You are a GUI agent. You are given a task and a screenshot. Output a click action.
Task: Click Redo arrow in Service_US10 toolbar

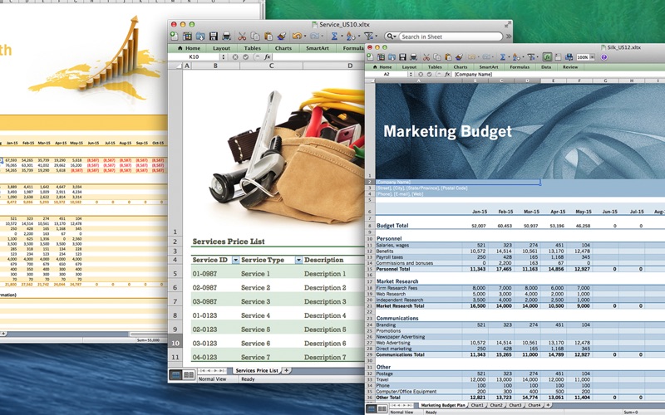coord(314,36)
